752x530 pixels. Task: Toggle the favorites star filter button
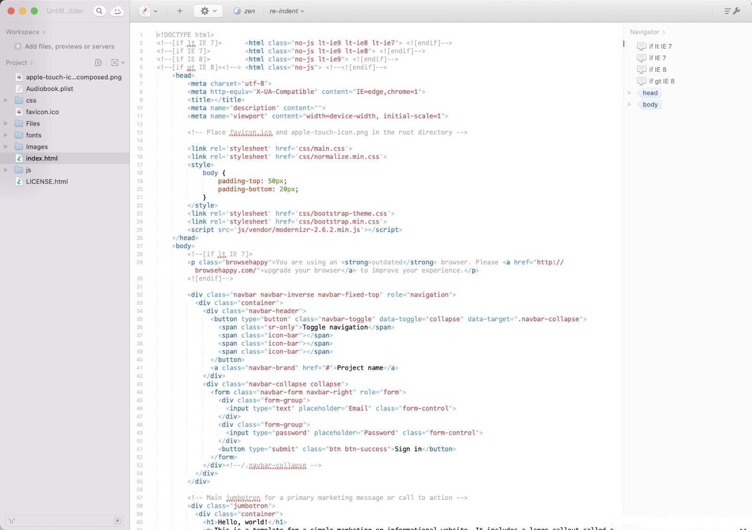[117, 521]
